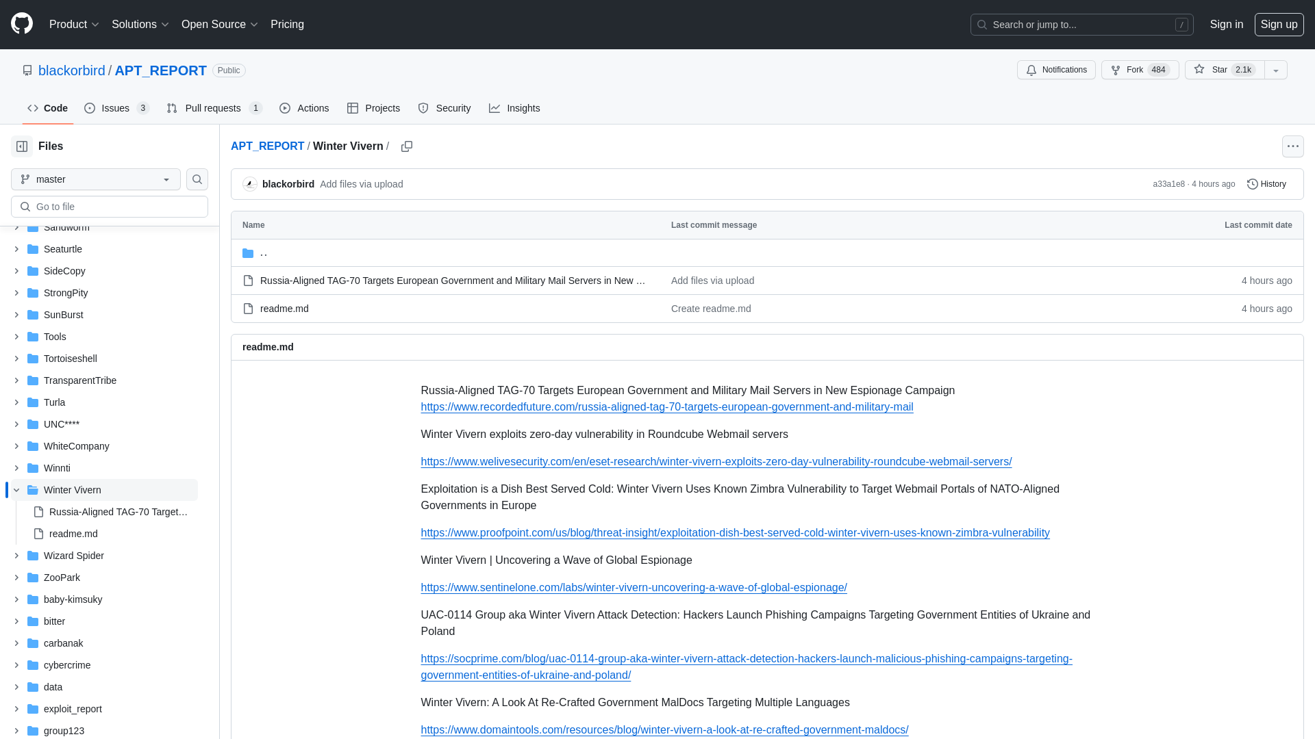This screenshot has height=739, width=1315.
Task: Open the star list dropdown arrow
Action: click(x=1276, y=70)
